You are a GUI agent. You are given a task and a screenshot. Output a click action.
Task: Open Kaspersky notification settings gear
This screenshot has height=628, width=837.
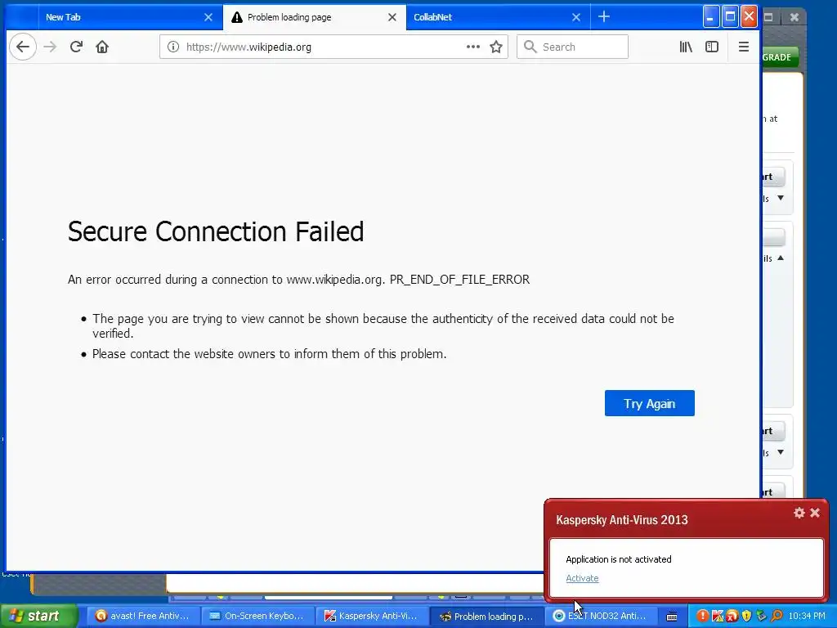coord(799,513)
